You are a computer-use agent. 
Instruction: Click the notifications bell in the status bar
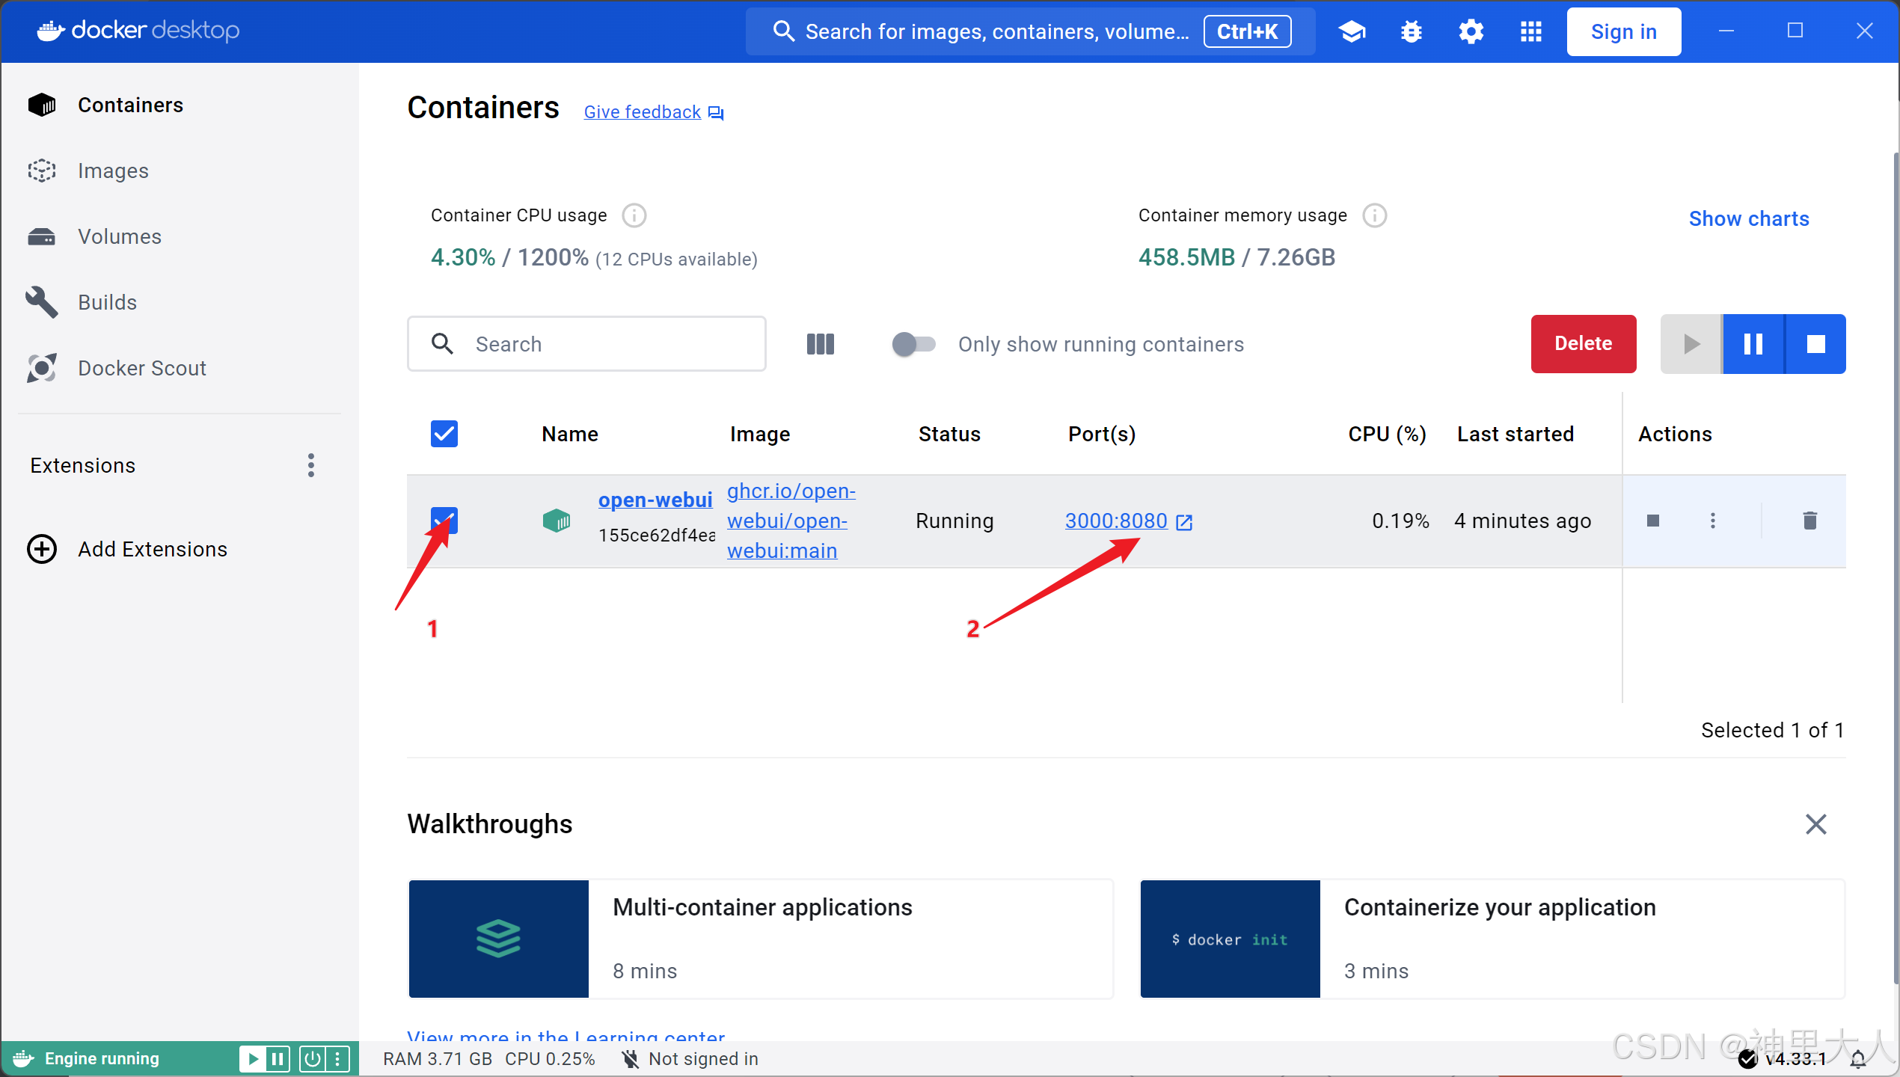(x=1858, y=1059)
